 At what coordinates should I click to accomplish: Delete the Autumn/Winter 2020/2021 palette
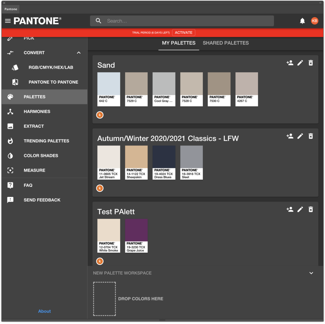[x=310, y=136]
